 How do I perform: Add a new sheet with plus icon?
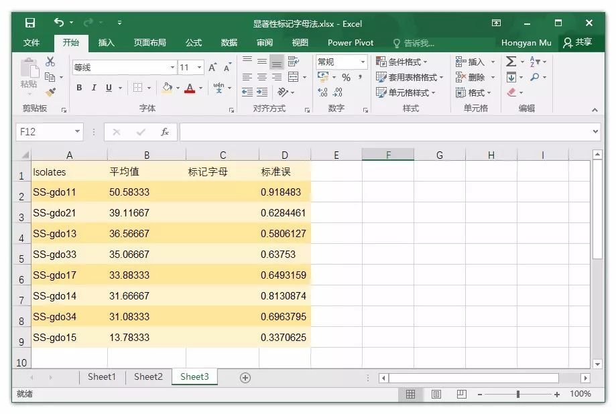pyautogui.click(x=245, y=378)
